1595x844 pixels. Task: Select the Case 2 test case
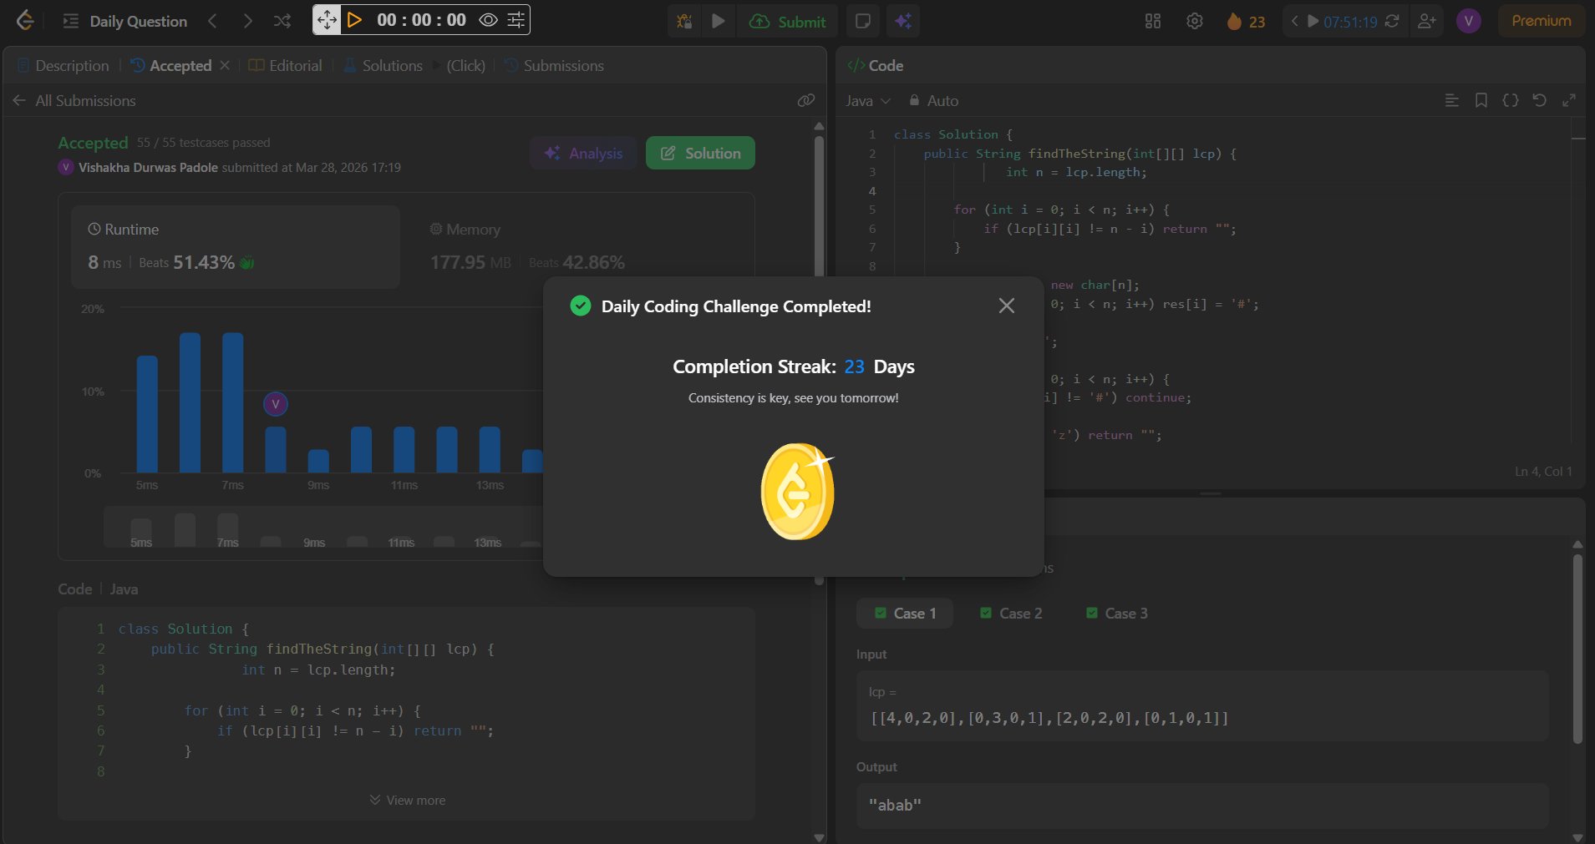click(x=1011, y=614)
